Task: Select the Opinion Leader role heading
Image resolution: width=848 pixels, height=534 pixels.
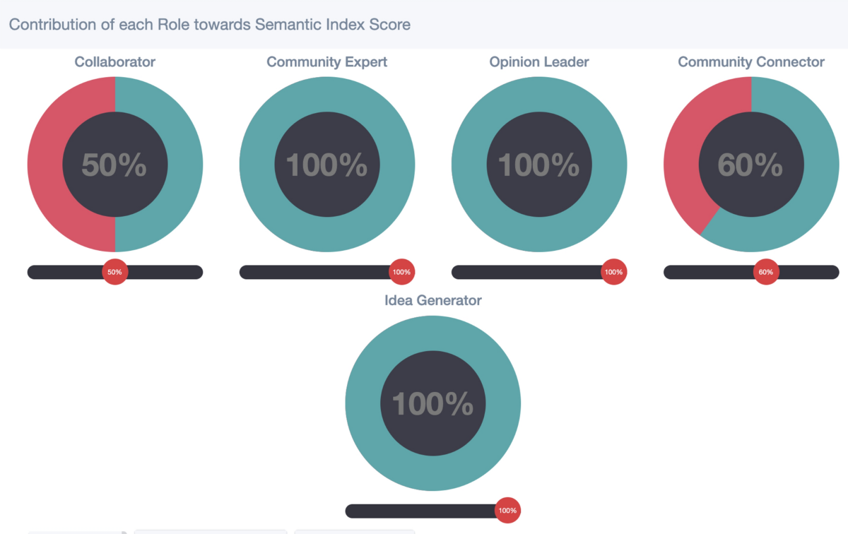Action: click(538, 62)
